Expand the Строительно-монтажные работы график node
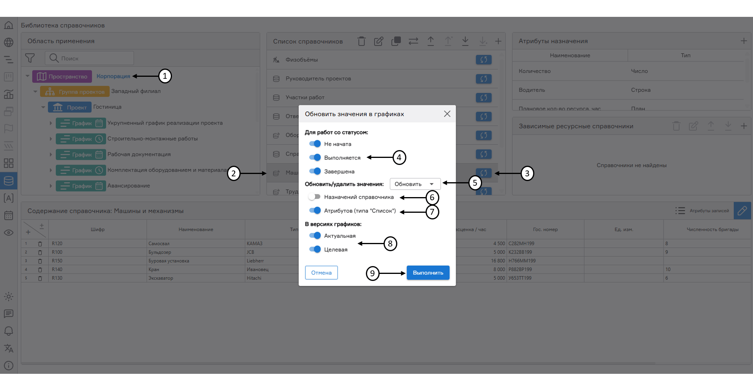753x375 pixels. pos(51,139)
